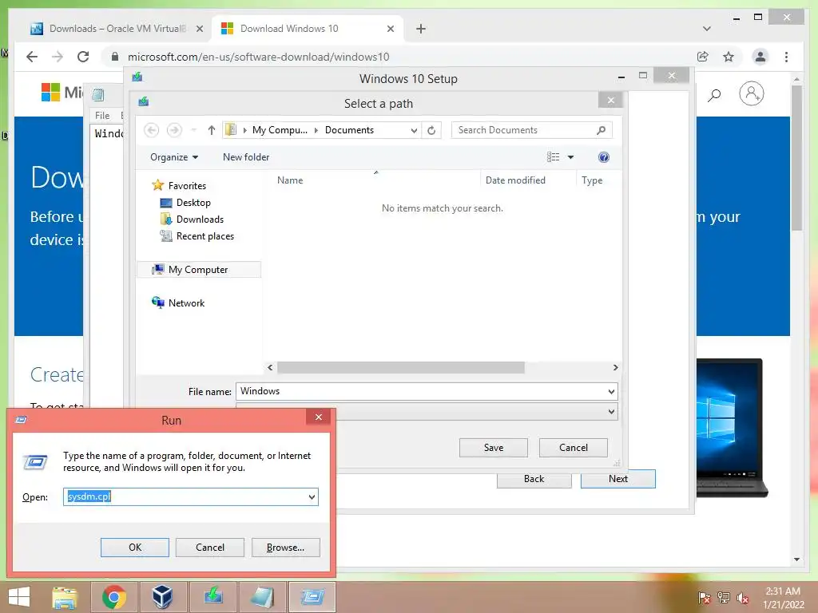Select Documents in the address path
The image size is (818, 613).
click(350, 130)
